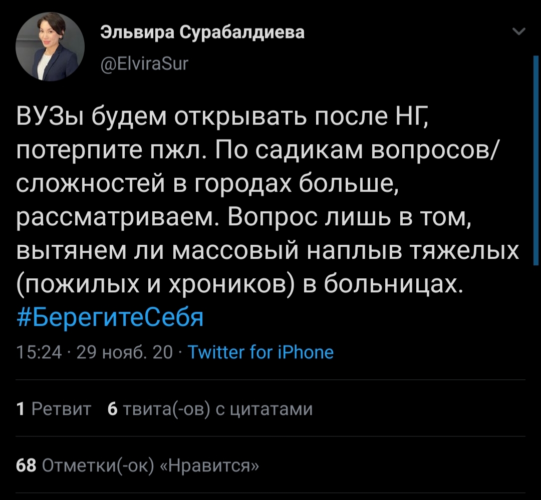Click the display name Эльвира Сурабалдиева

202,33
